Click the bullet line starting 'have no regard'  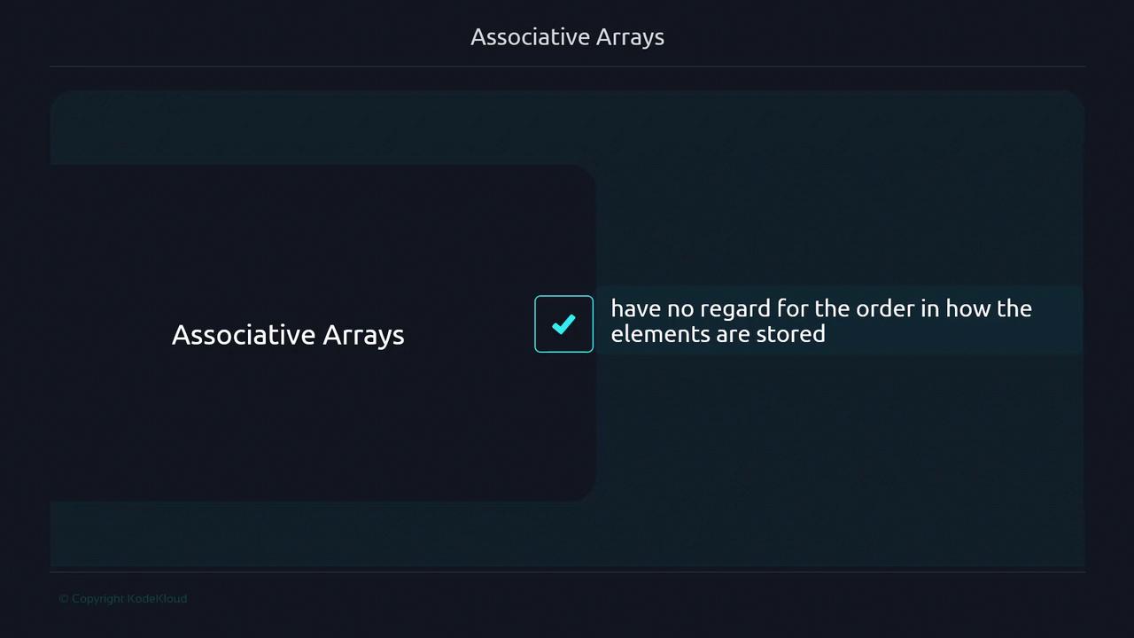[820, 308]
